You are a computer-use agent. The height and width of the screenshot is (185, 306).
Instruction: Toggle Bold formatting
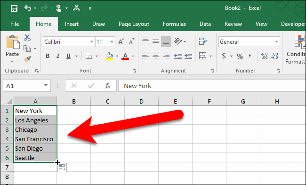click(48, 56)
